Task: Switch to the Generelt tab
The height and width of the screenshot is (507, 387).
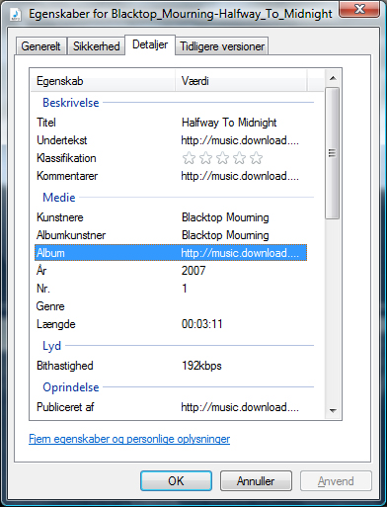Action: 40,46
